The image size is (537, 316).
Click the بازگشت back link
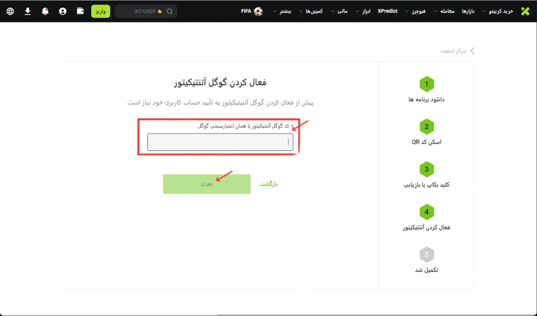pyautogui.click(x=268, y=184)
